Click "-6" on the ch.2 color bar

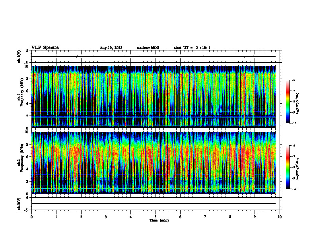(x=294, y=146)
